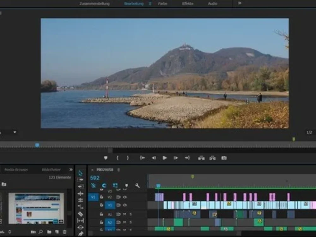Viewport: 316px width, 237px height.
Task: Open zoom level dropdown arrow
Action: pos(15,132)
